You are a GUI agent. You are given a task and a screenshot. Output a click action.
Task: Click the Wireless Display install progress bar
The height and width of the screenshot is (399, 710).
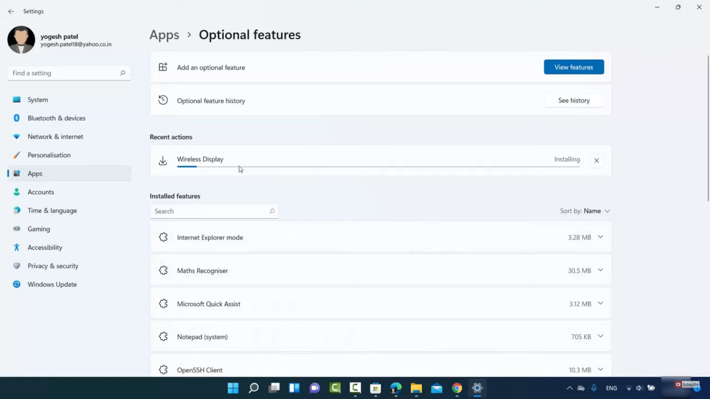click(378, 167)
